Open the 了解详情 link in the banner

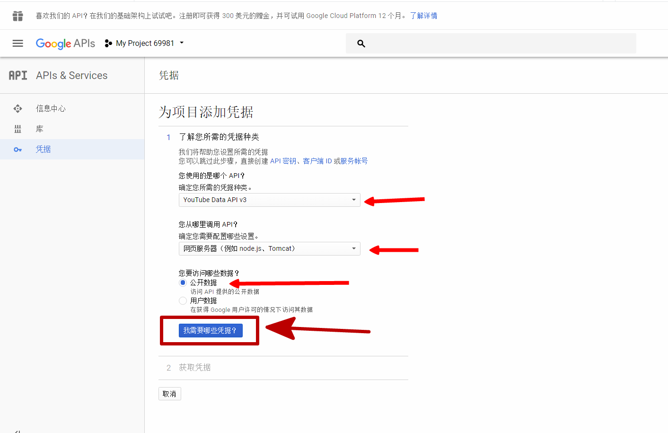[423, 16]
